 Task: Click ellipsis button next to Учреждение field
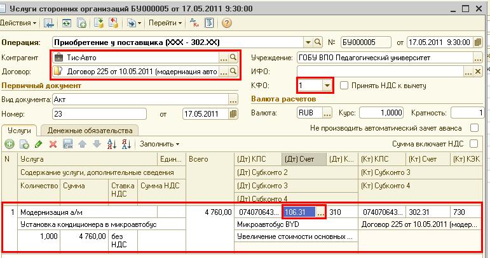(x=476, y=58)
